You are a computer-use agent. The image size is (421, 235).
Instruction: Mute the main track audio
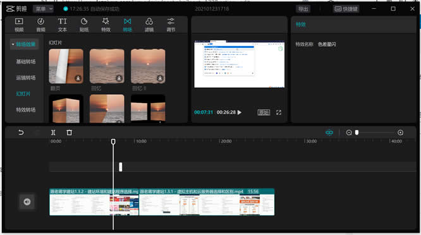coord(27,202)
